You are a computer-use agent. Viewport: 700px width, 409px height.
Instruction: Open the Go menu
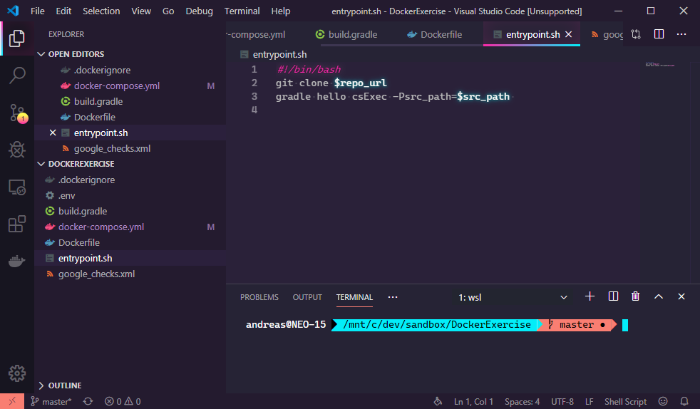168,11
